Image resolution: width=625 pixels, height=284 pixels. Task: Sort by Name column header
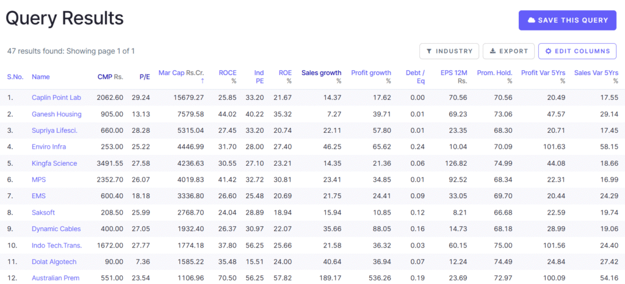click(x=40, y=77)
